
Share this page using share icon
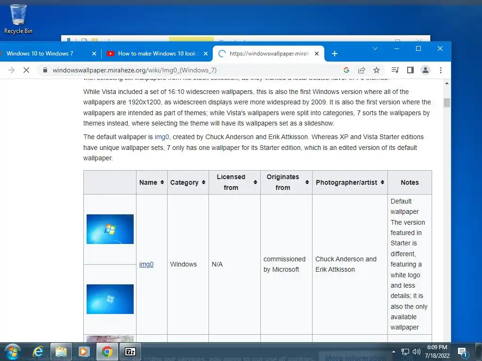tap(361, 70)
